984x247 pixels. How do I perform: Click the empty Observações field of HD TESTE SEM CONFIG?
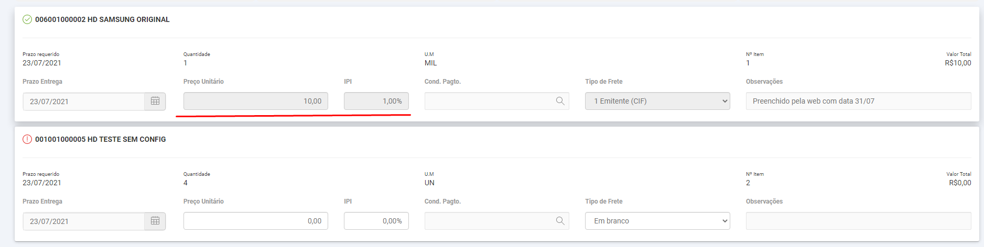858,221
